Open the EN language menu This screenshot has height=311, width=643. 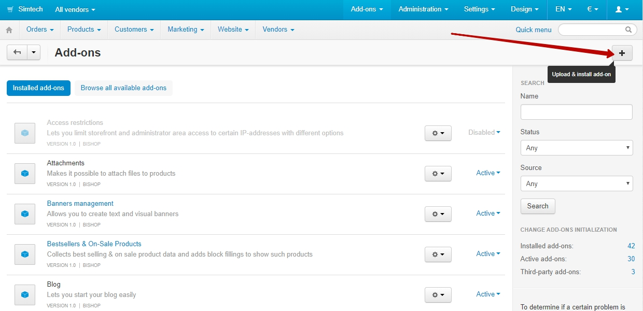pyautogui.click(x=563, y=9)
